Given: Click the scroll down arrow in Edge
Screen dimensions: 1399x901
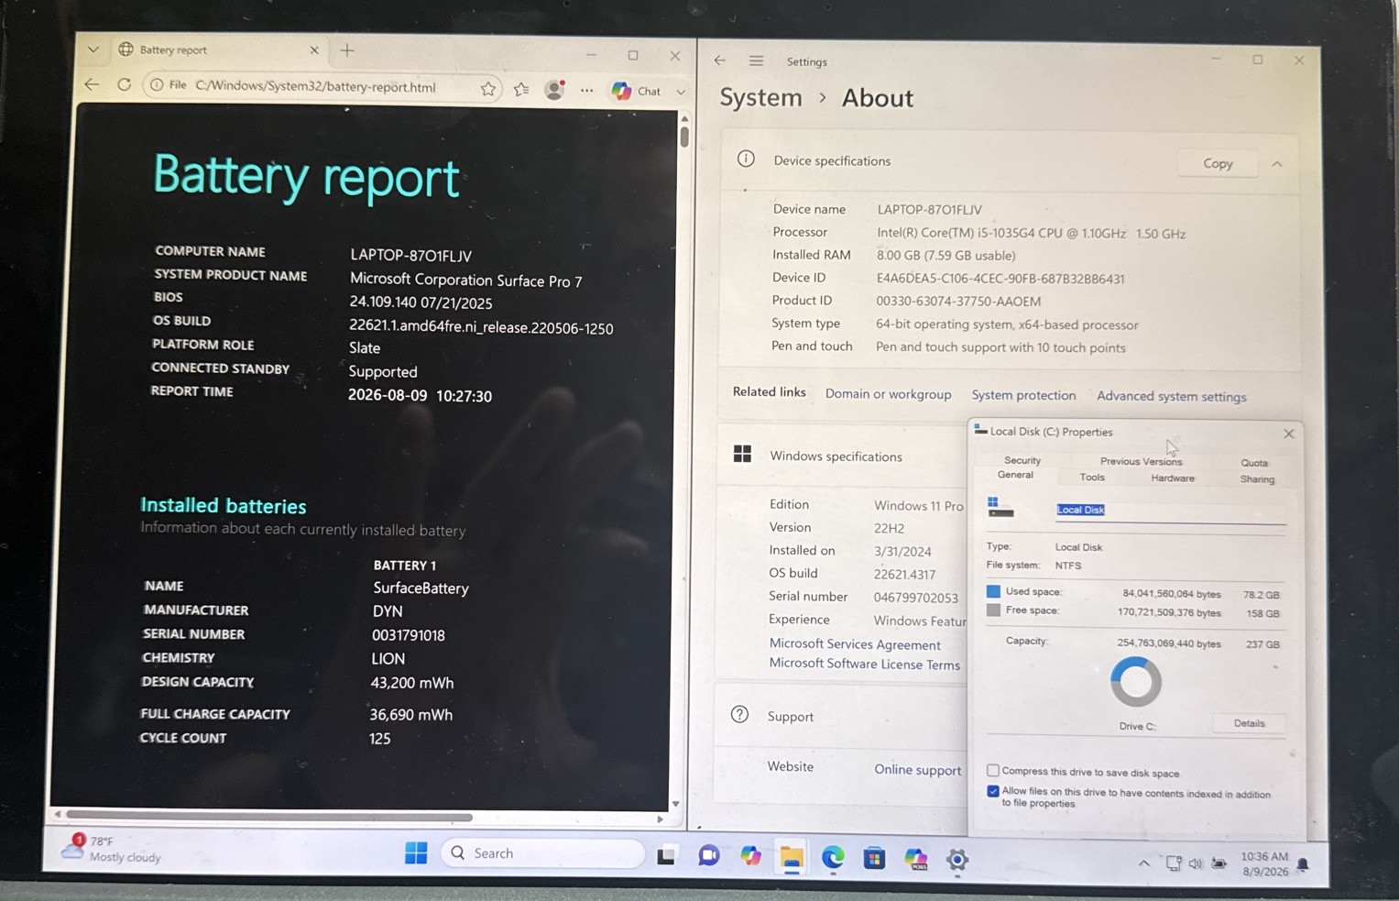Looking at the screenshot, I should (676, 804).
